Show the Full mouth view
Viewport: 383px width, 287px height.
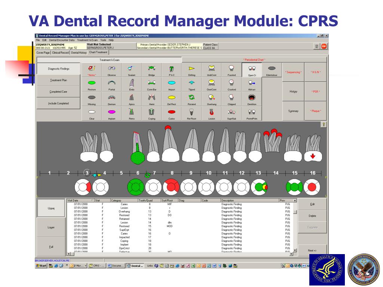51,247
